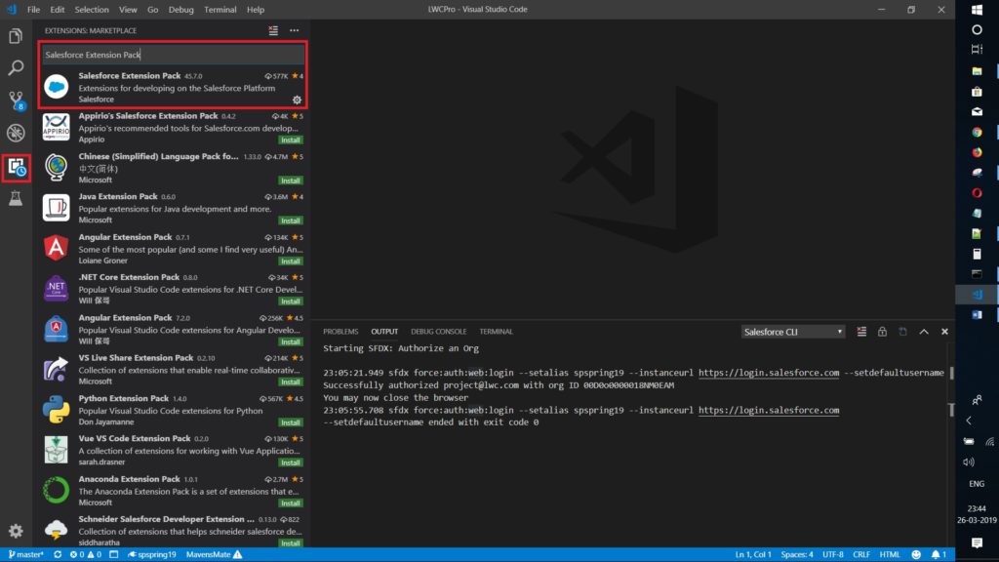Open Windows Action Center notifications

coord(977,542)
